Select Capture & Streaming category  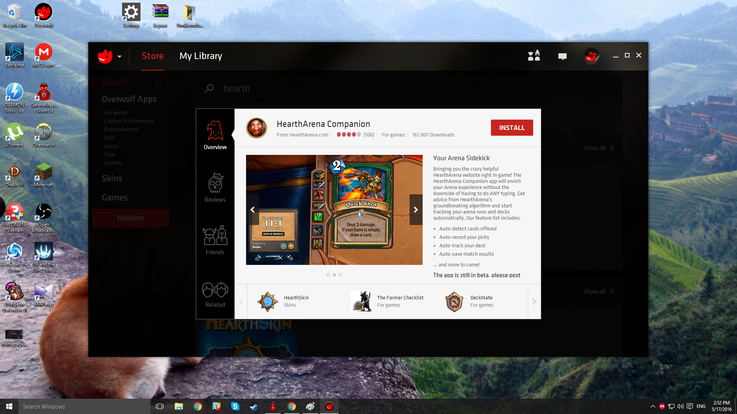[129, 121]
